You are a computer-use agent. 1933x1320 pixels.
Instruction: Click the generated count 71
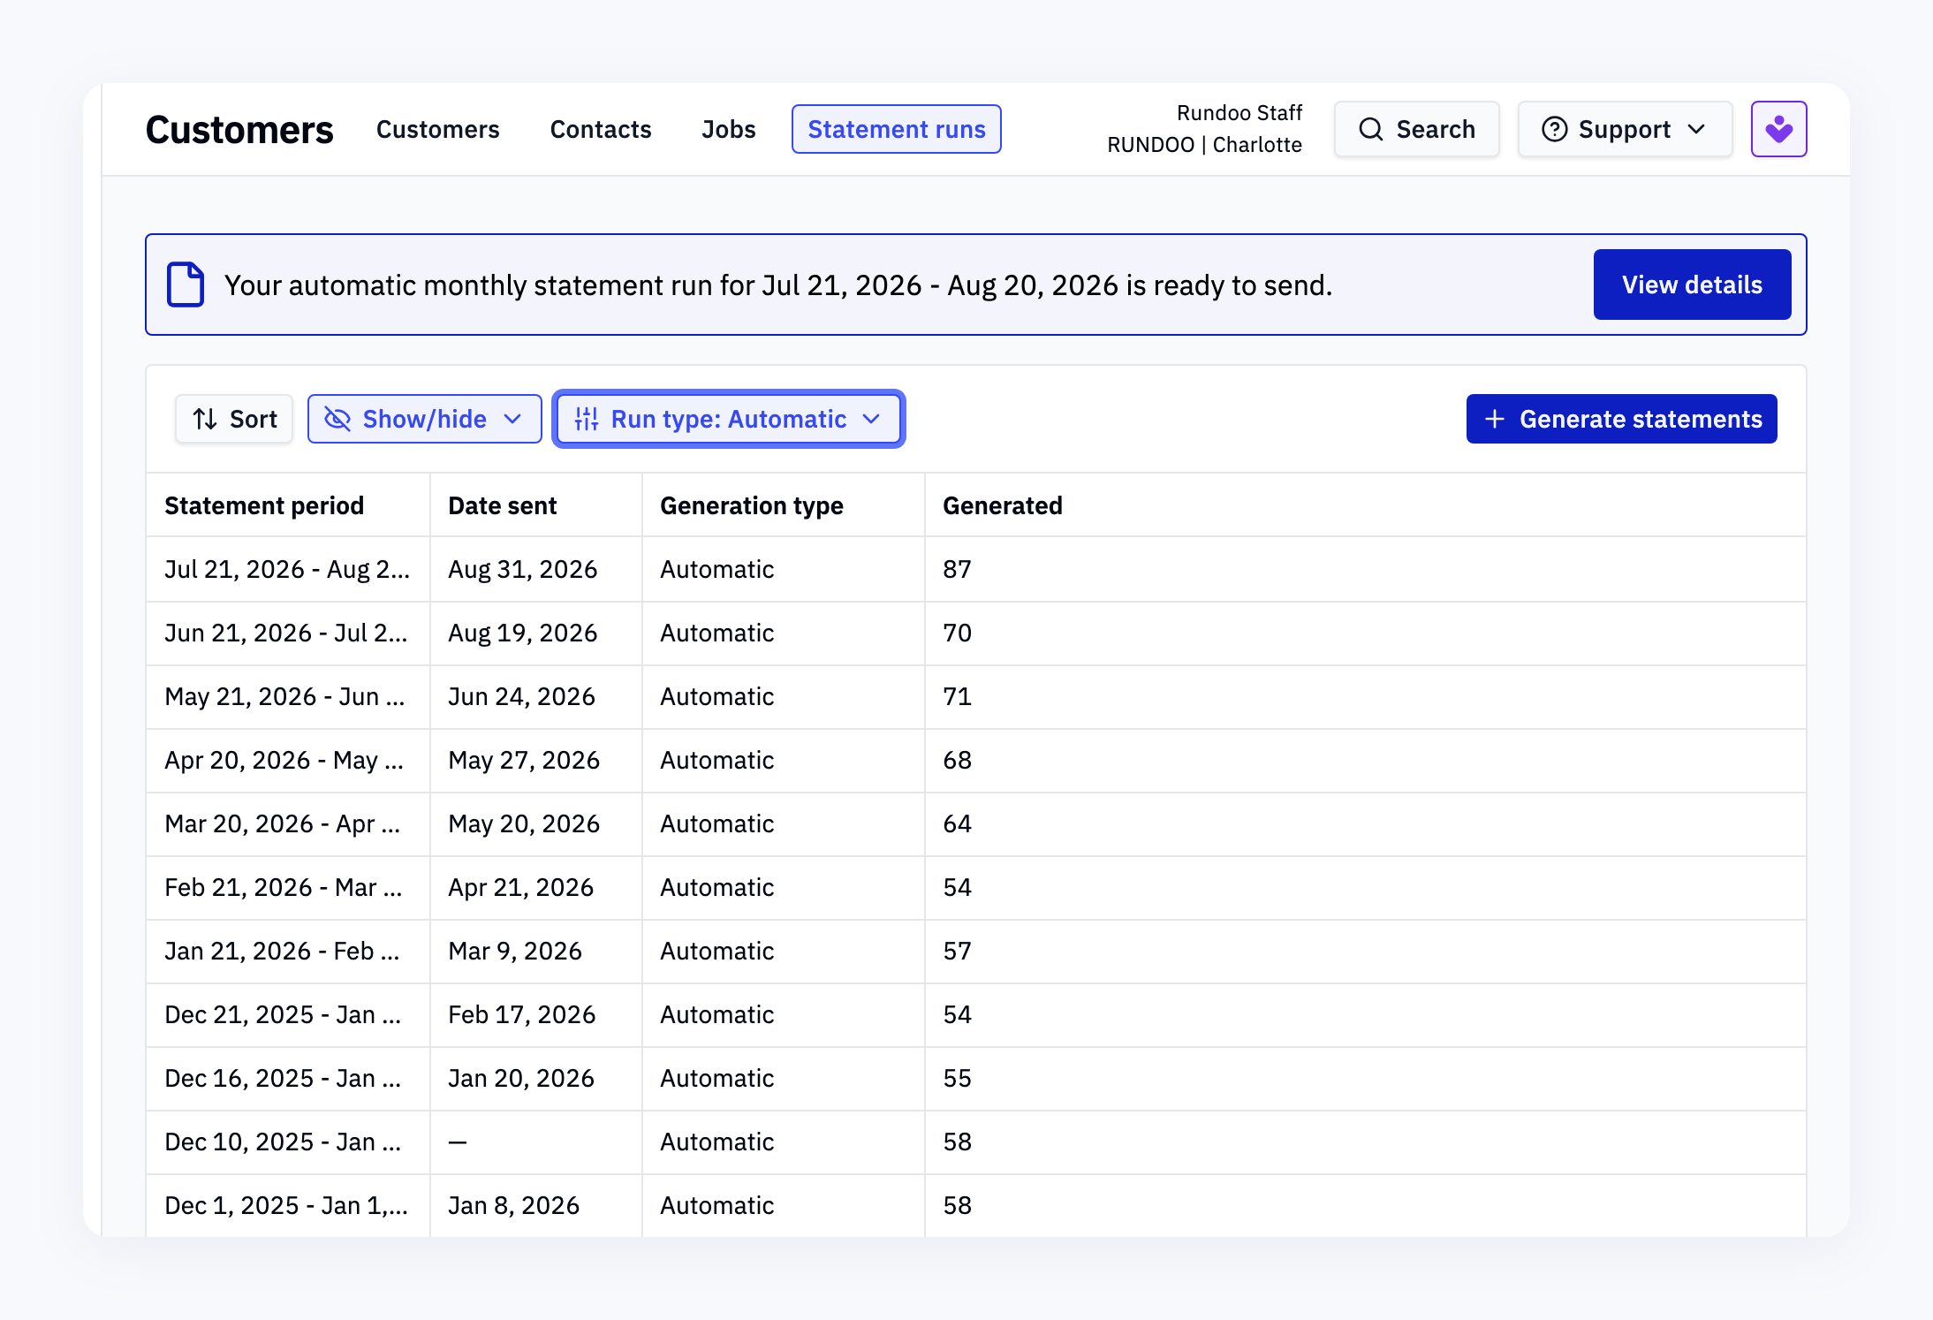tap(957, 696)
